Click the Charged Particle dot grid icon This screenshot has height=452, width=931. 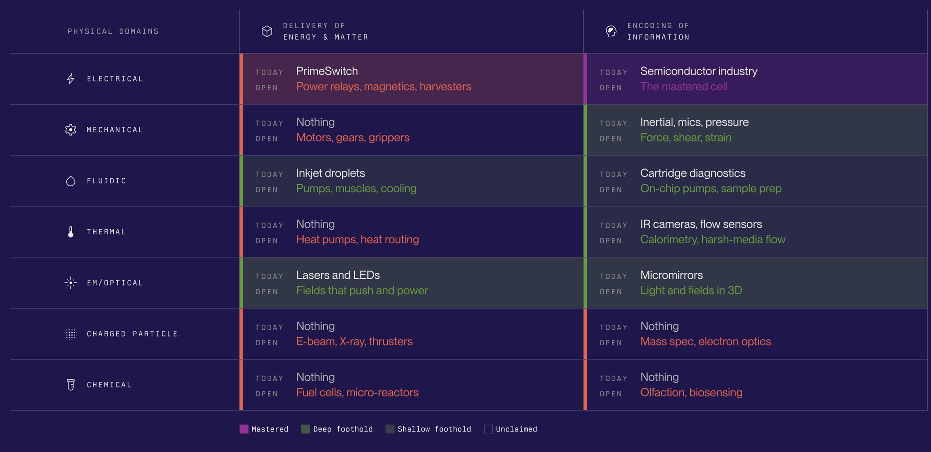[x=70, y=334]
